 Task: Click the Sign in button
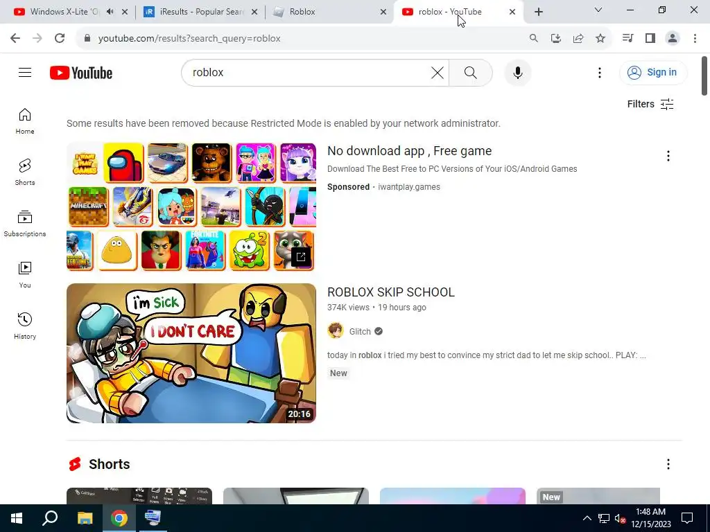click(x=653, y=72)
